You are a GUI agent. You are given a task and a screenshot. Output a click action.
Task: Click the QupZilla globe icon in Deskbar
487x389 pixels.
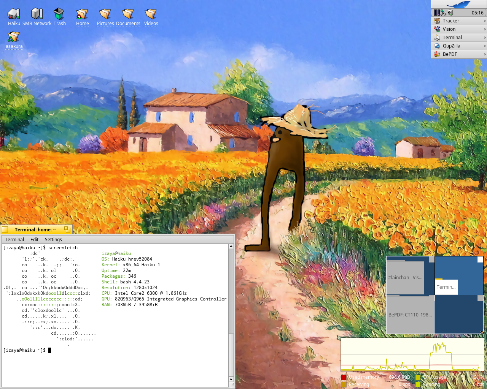(x=437, y=46)
